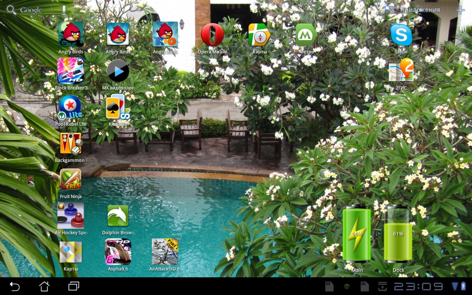Go back with the Back navigation button

(x=15, y=286)
